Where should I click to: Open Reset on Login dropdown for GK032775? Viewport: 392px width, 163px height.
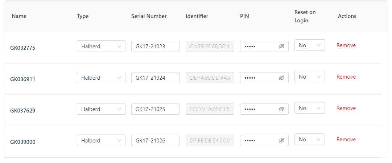coord(309,45)
